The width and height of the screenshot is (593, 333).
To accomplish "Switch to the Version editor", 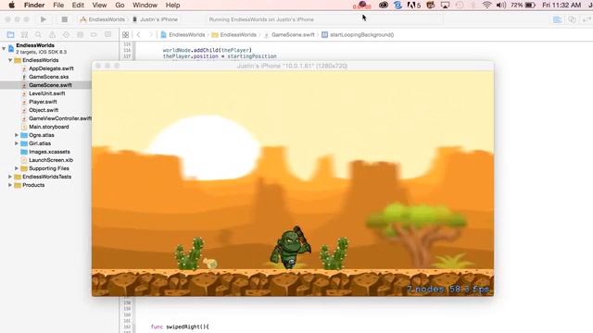I will (x=587, y=19).
